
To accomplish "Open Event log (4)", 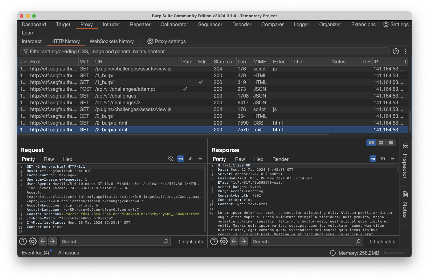I will pos(35,253).
